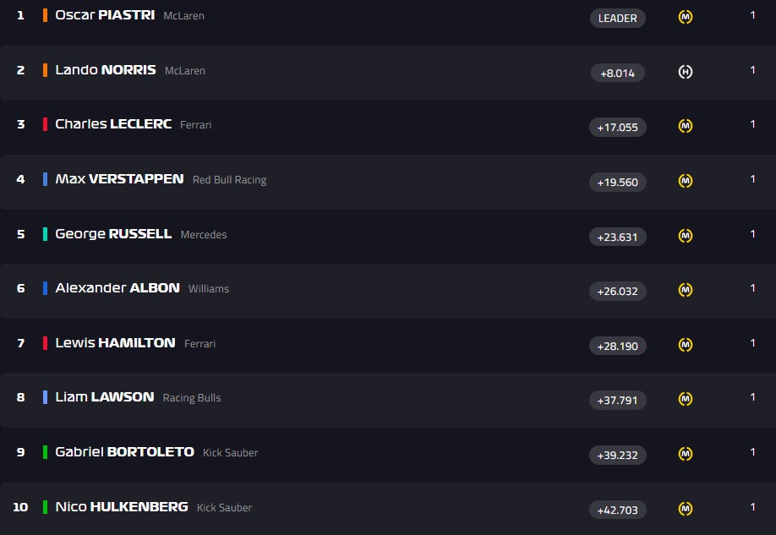Click Piastri's medium tyre icon
The image size is (776, 535).
point(686,17)
